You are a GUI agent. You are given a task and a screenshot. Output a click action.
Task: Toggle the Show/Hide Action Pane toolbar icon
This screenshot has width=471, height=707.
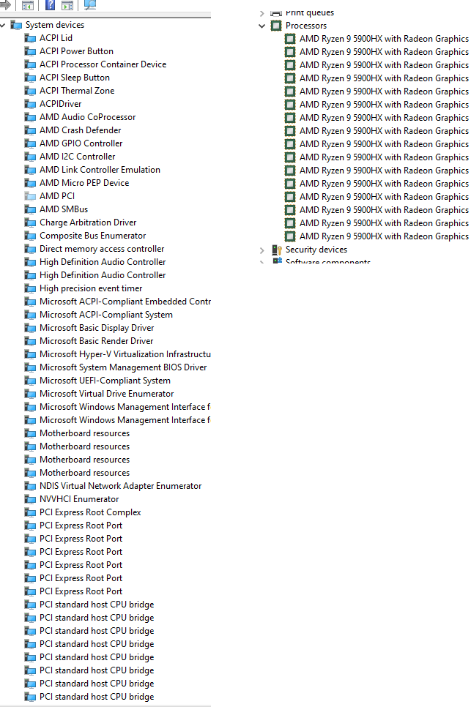(x=67, y=5)
